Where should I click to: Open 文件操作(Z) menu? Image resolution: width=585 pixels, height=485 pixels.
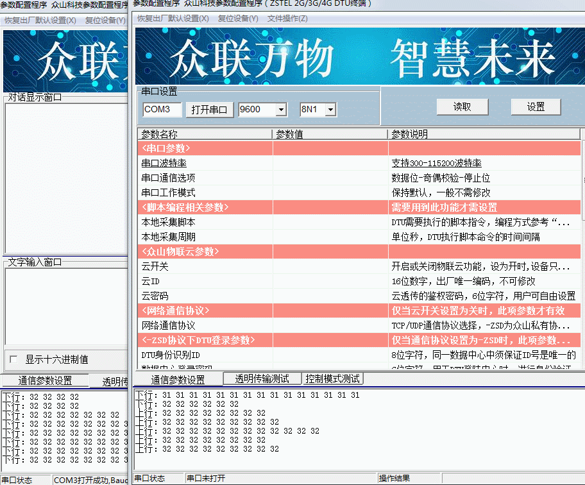click(287, 19)
